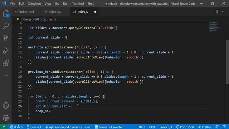Click line number 14 in gutter
229x129 pixels.
[x=20, y=47]
